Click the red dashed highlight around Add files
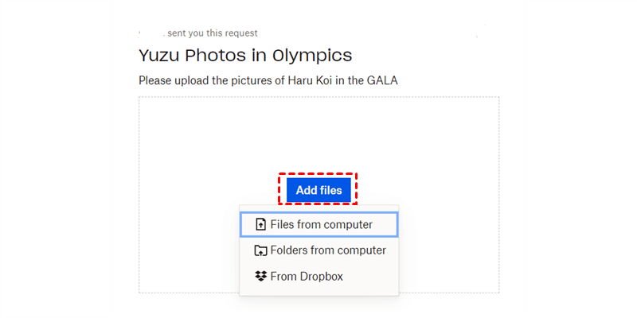This screenshot has height=318, width=637. click(x=318, y=174)
